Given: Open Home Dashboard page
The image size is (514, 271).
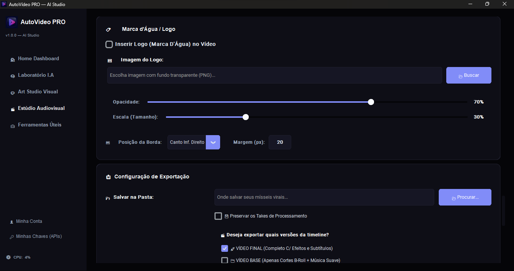Looking at the screenshot, I should coord(38,59).
